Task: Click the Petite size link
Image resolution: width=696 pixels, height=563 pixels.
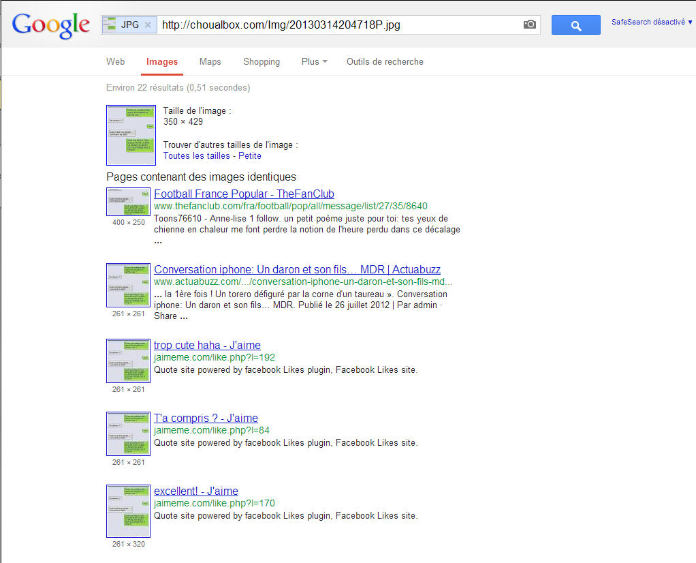Action: point(250,155)
